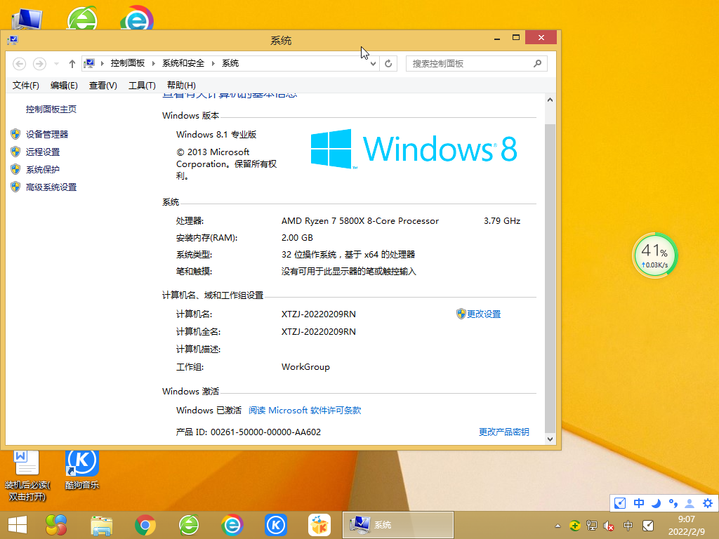
Task: Click the Sogou input method mode toggle
Action: (639, 503)
